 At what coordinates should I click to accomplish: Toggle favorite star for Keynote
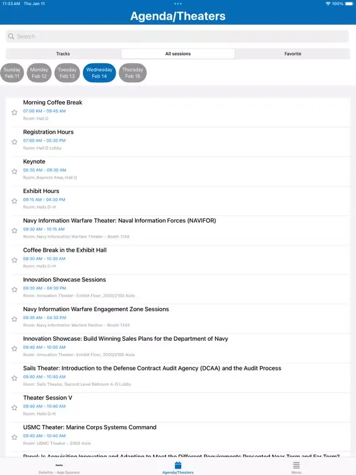(14, 171)
